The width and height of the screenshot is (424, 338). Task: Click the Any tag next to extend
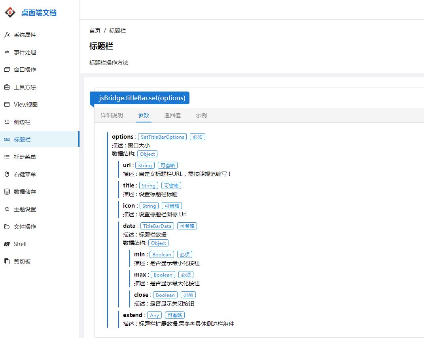[154, 315]
